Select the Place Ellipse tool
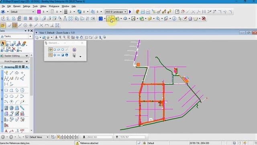This screenshot has width=257, height=145. (12, 96)
